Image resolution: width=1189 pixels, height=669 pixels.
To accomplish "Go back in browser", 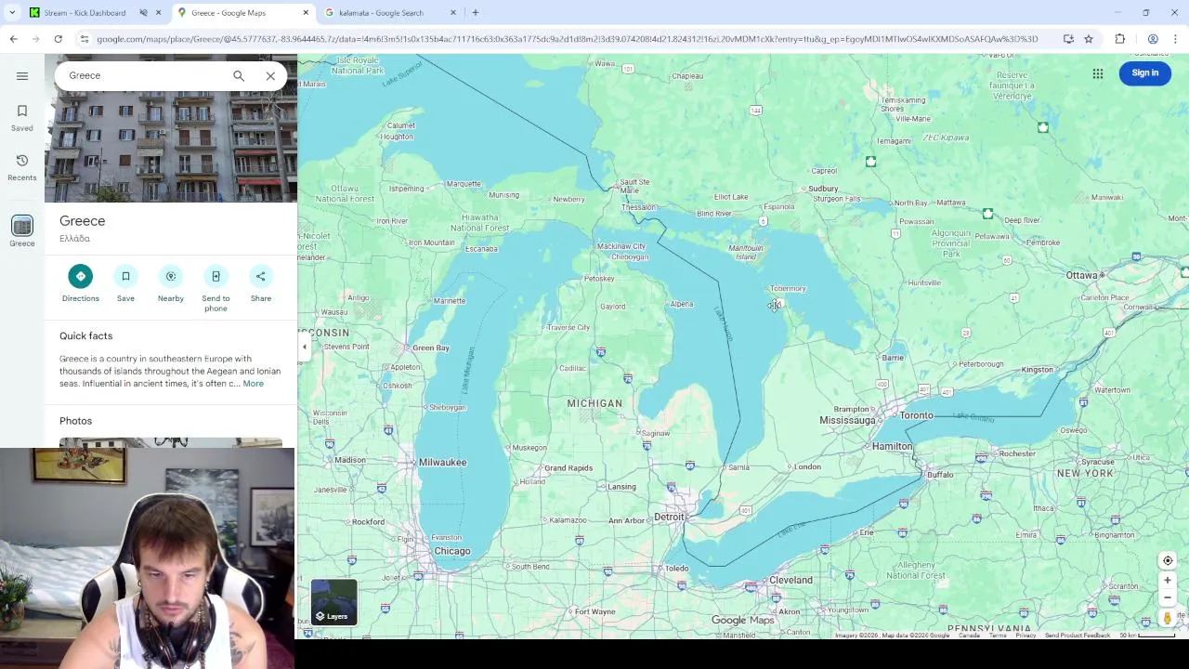I will pos(13,39).
